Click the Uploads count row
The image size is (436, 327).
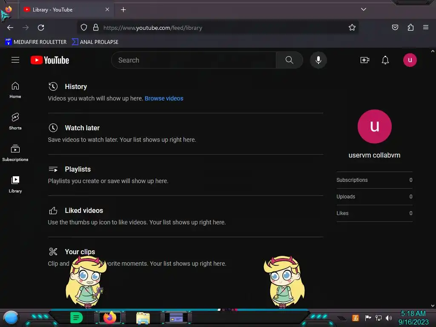pos(374,197)
